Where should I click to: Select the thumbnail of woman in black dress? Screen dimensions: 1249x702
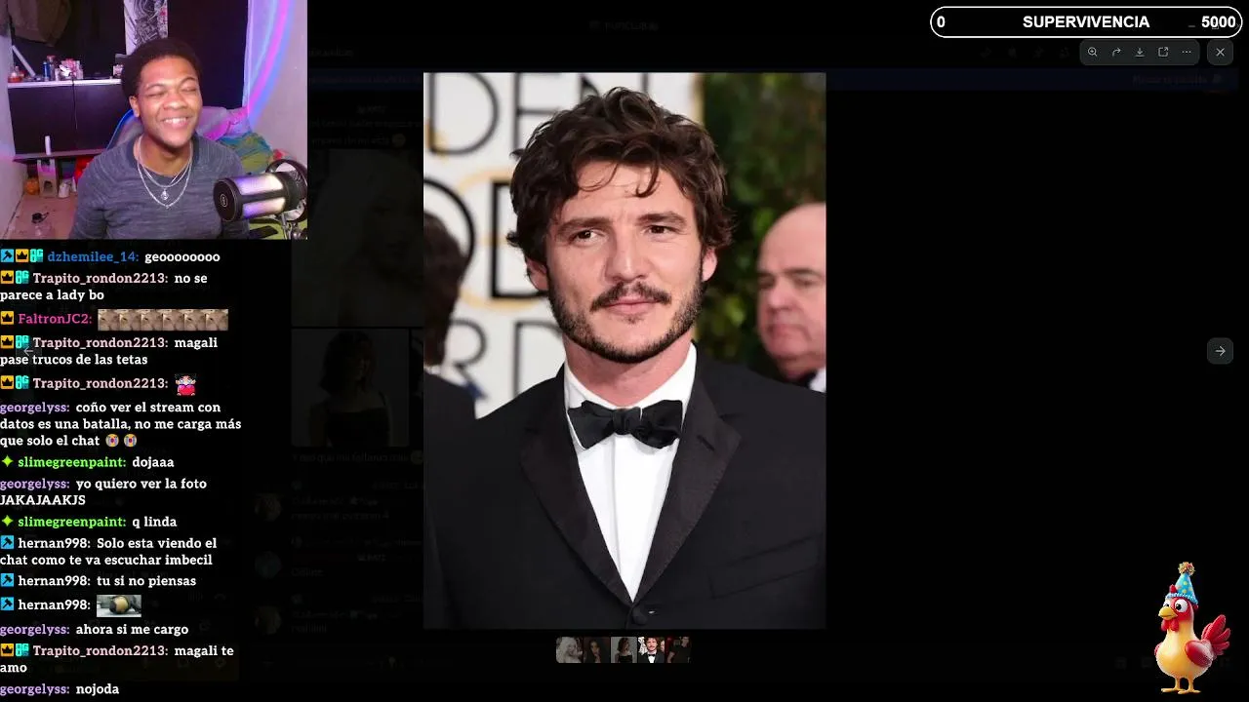coord(624,650)
